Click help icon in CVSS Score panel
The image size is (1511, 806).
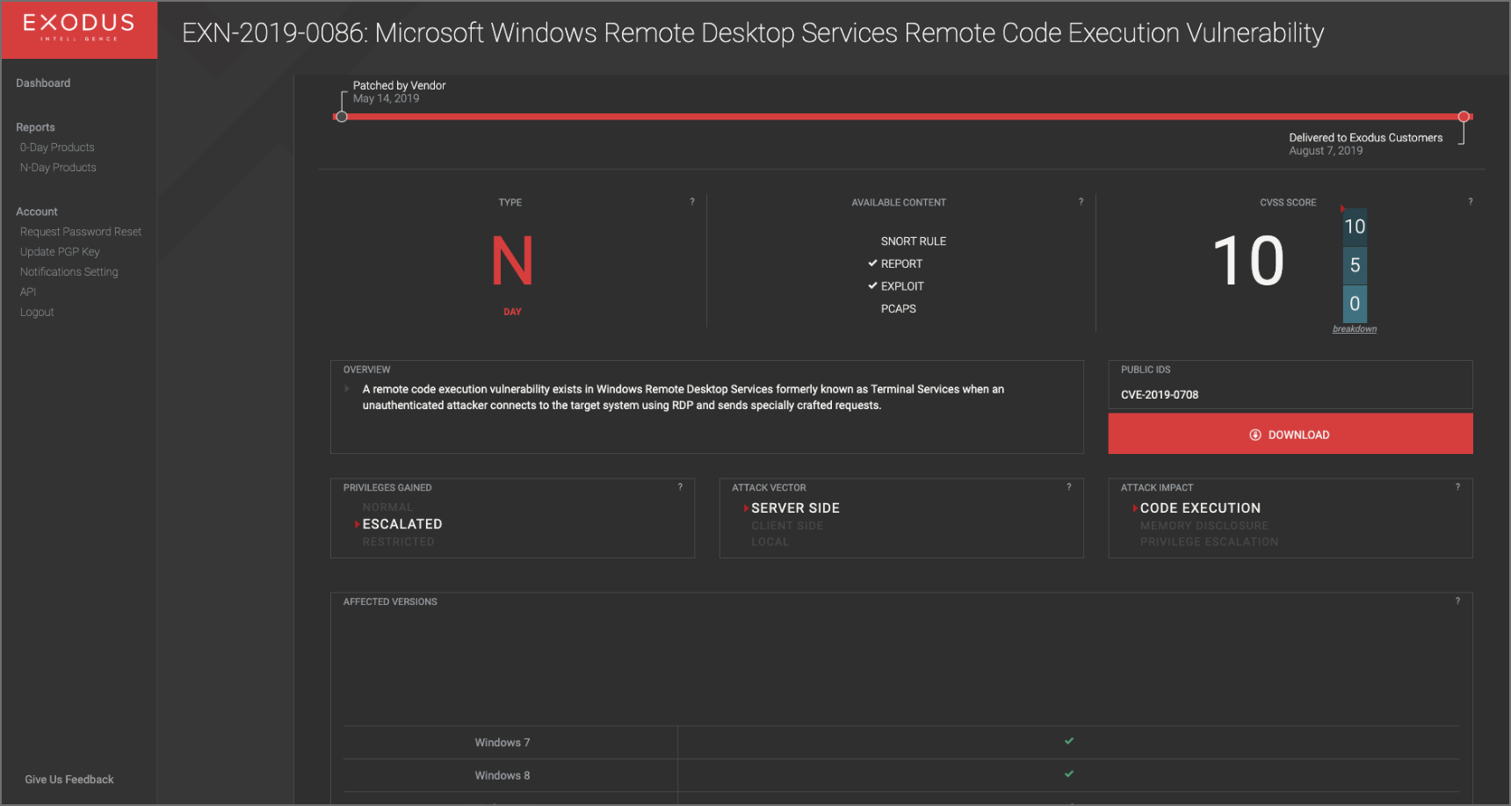(x=1470, y=202)
